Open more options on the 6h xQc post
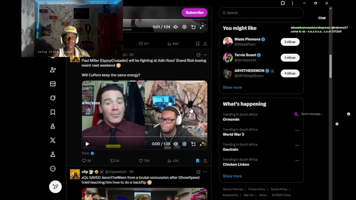The width and height of the screenshot is (356, 200). coord(205,172)
